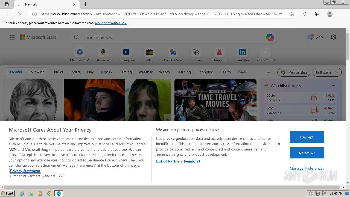Expand the Full page layout dropdown
The width and height of the screenshot is (350, 197).
tap(327, 72)
